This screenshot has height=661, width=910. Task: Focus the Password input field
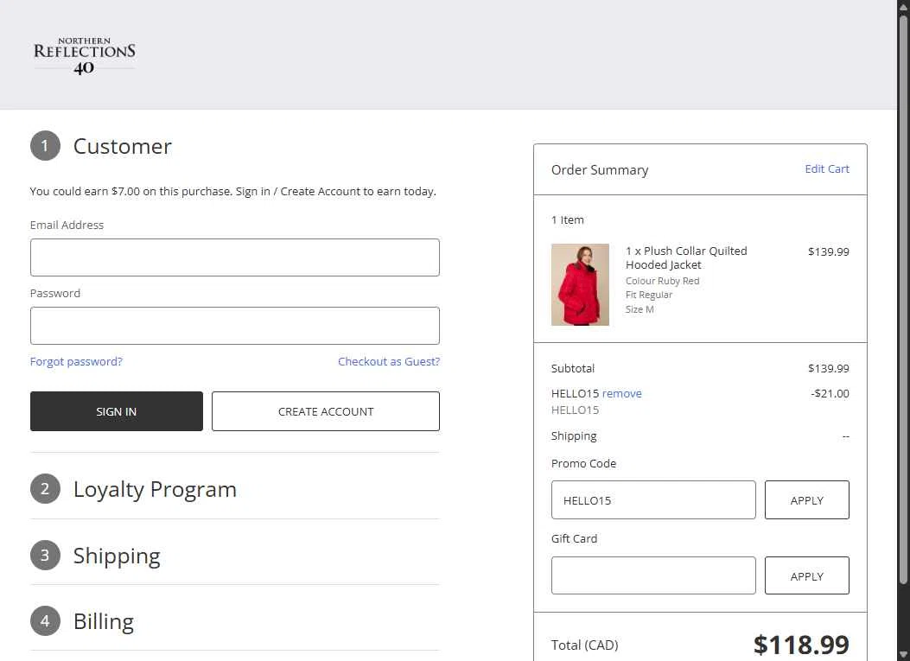click(234, 326)
